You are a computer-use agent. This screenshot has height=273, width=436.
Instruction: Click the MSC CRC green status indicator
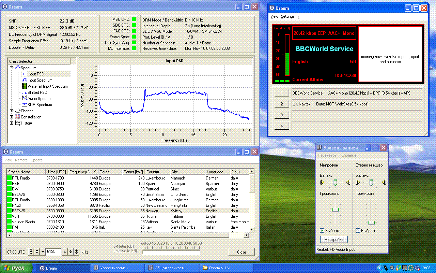[134, 19]
